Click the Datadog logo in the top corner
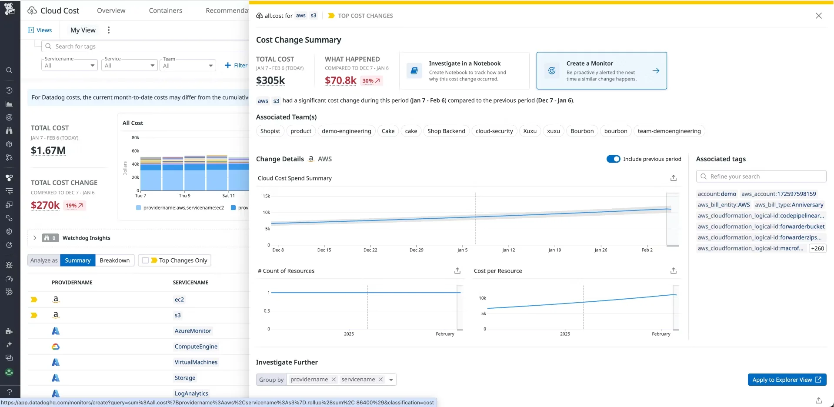834x407 pixels. tap(9, 9)
